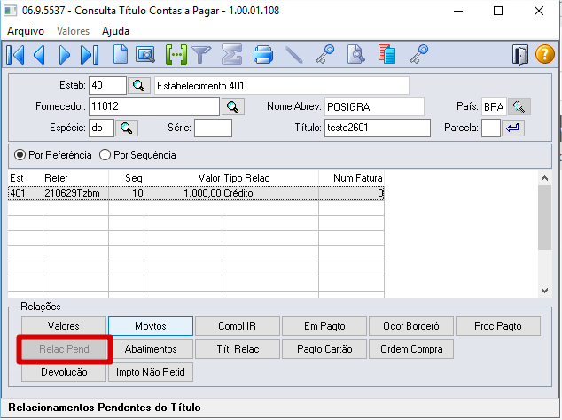Click the Título field containing teste2601
Viewport: 562px width, 420px height.
tap(378, 128)
